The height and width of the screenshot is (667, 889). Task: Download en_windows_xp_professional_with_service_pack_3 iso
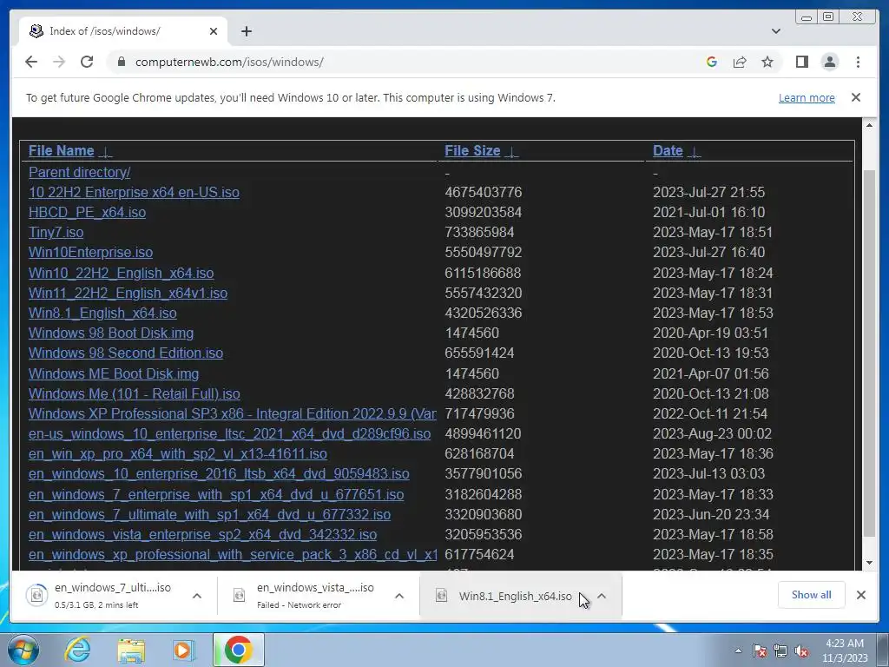point(233,554)
